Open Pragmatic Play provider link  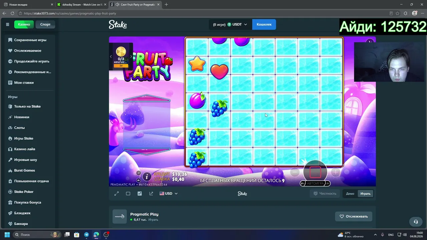tap(144, 214)
